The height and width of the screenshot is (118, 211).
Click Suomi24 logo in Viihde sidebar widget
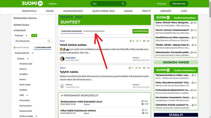[163, 70]
